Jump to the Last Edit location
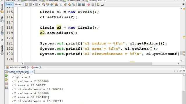 tap(26, 5)
